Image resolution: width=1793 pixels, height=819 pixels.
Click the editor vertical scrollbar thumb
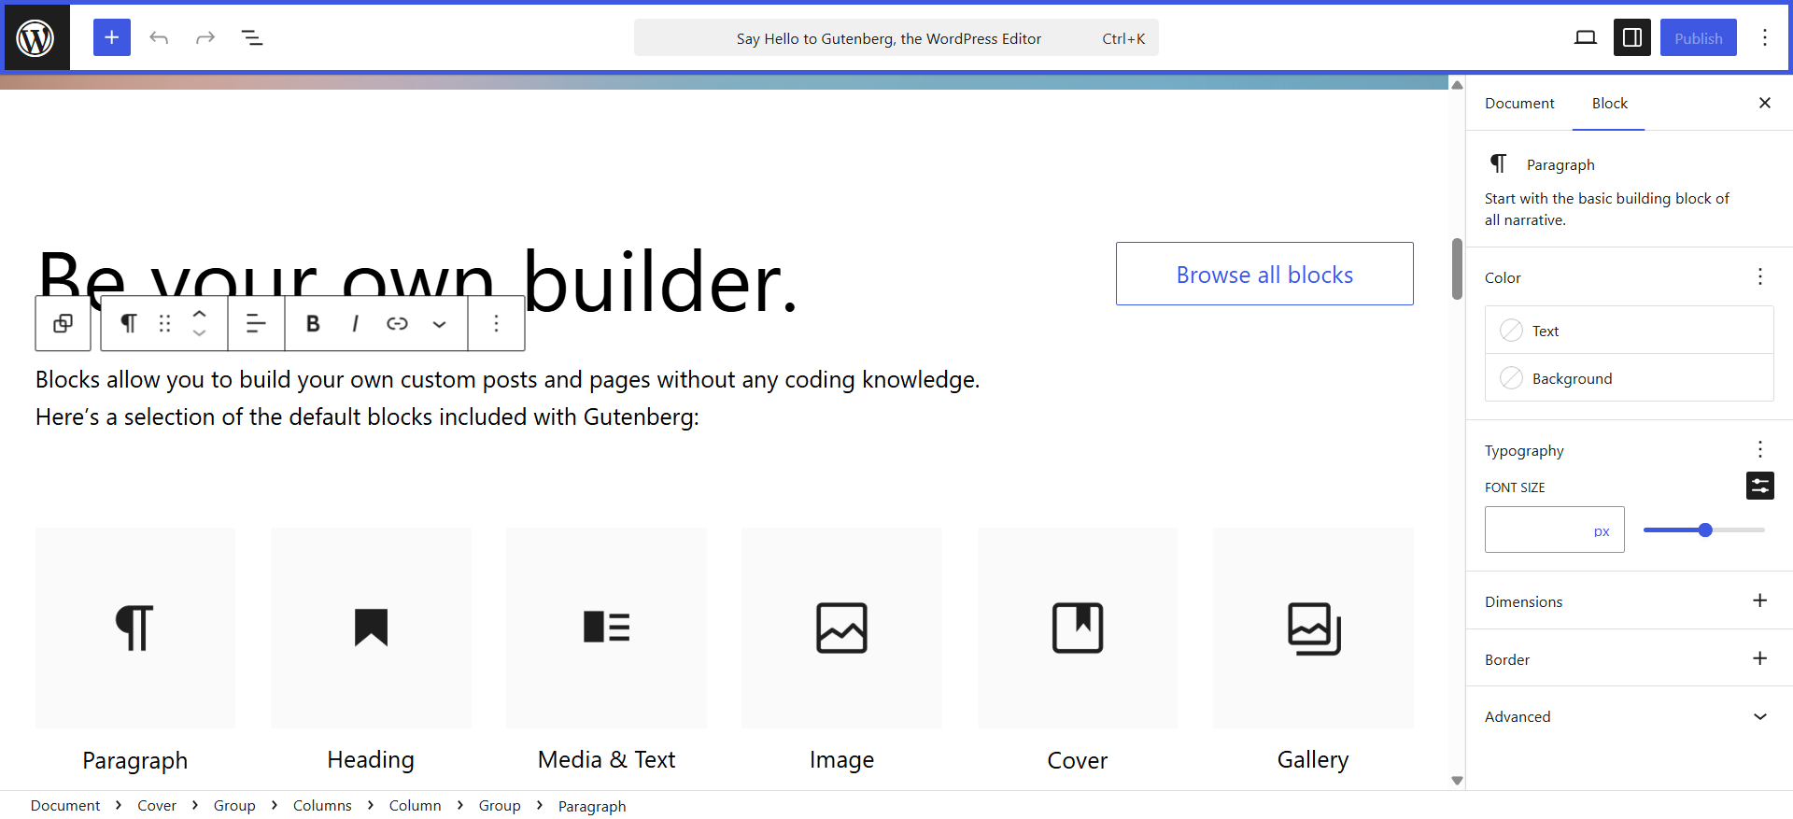point(1457,269)
